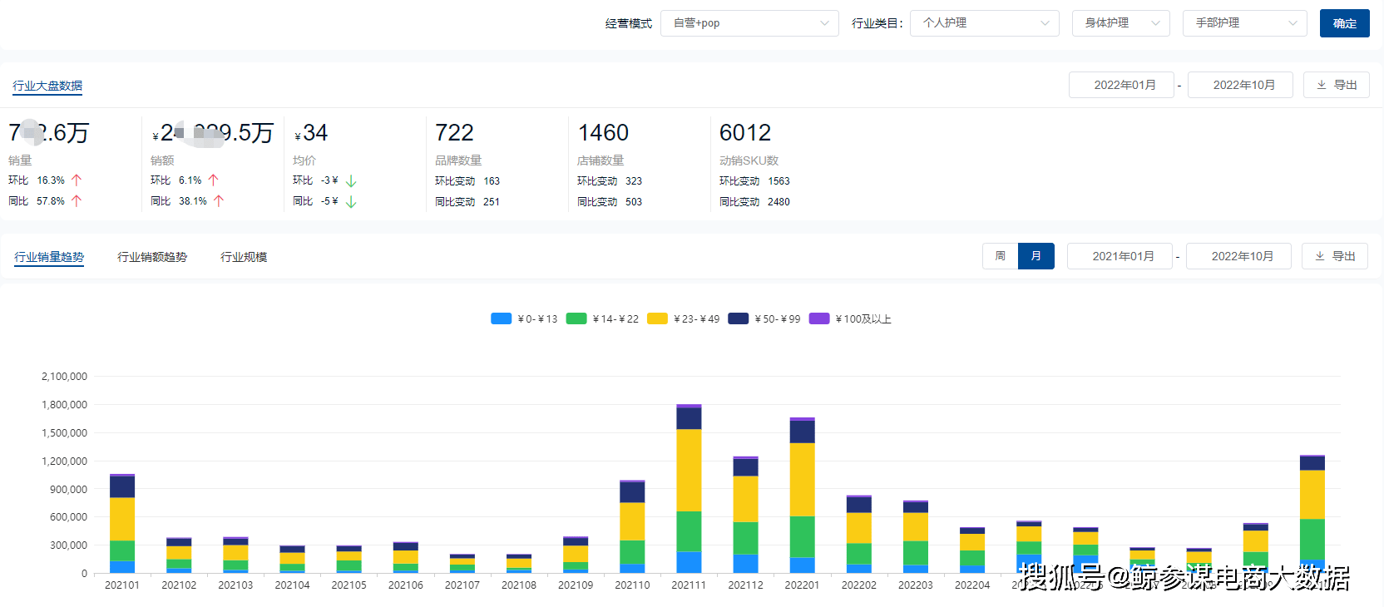Click the 202110 stacked bar
Viewport: 1384px width, 607px height.
click(x=632, y=527)
